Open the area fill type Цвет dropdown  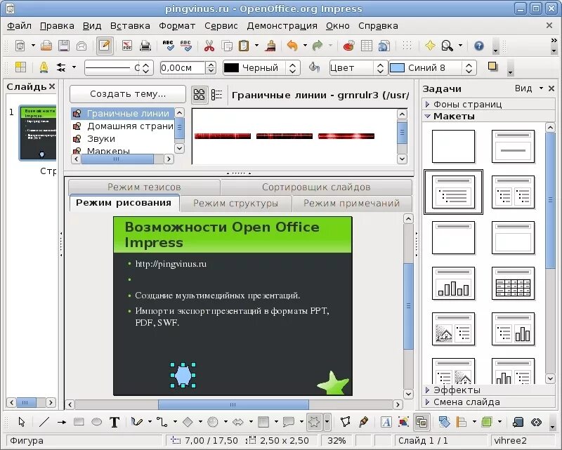pos(380,67)
